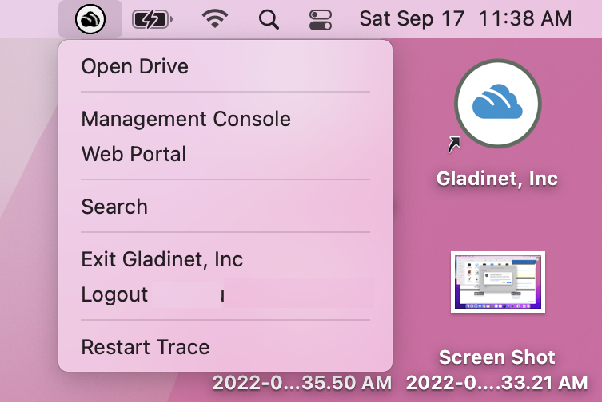The image size is (602, 402).
Task: Select the Screen Shot thumbnail on desktop
Action: [497, 282]
